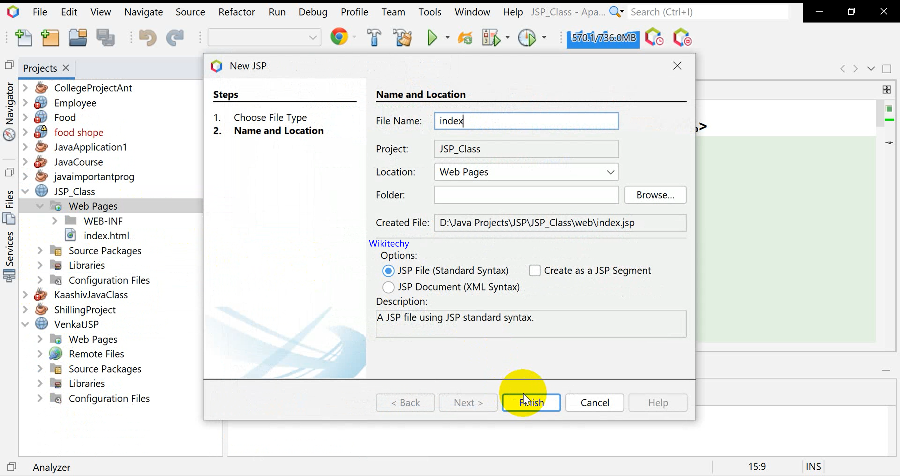
Task: Collapse the VenkatJSP project node
Action: coord(25,324)
